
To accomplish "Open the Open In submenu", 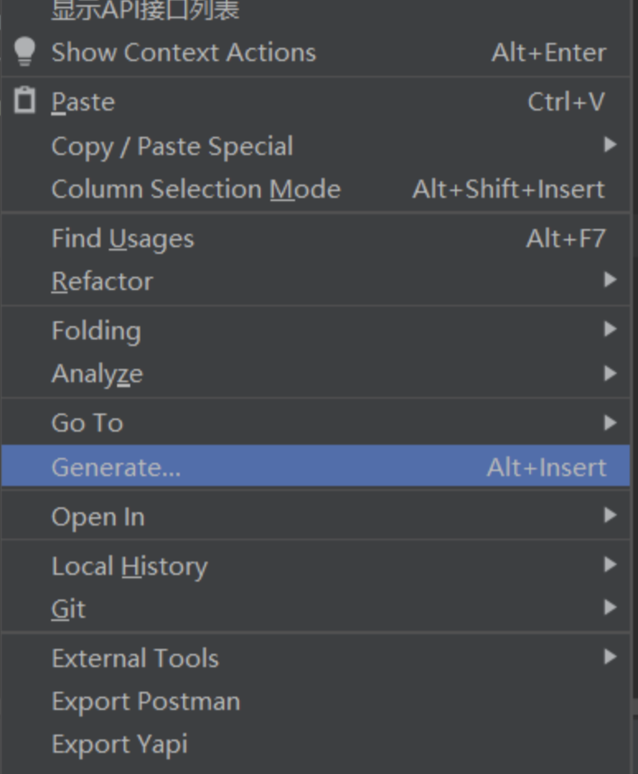I will coord(316,516).
